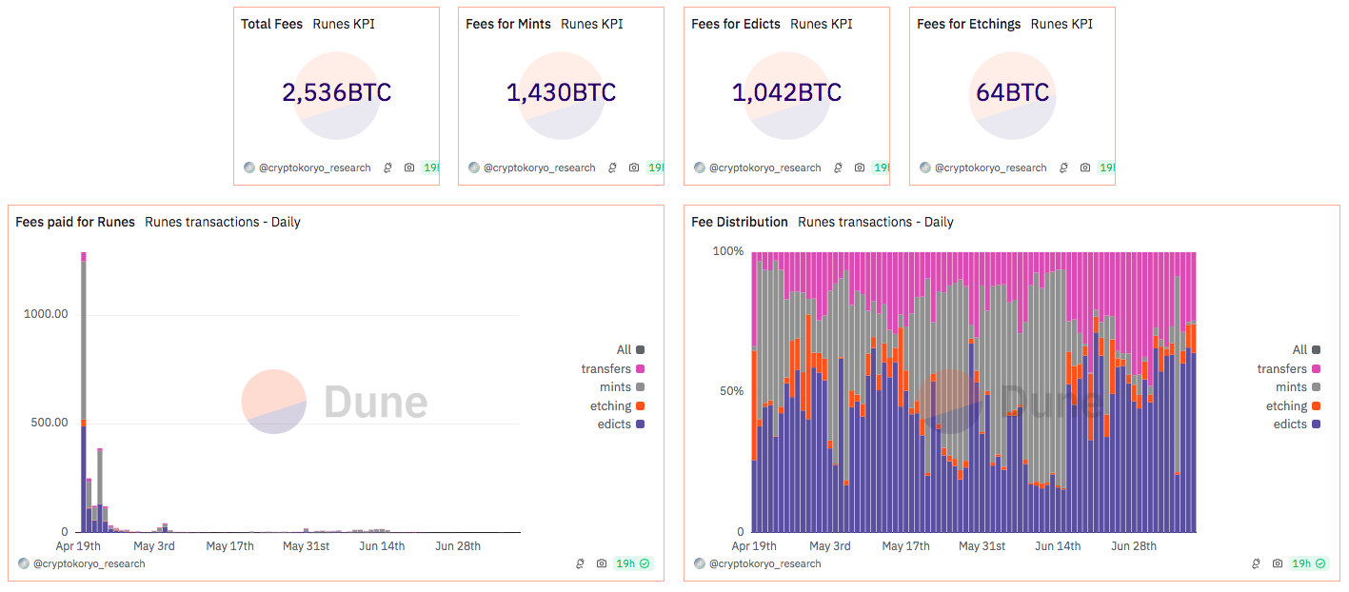Viewport: 1349px width, 592px height.
Task: Click the author avatar under Fees paid for Runes
Action: click(x=24, y=563)
